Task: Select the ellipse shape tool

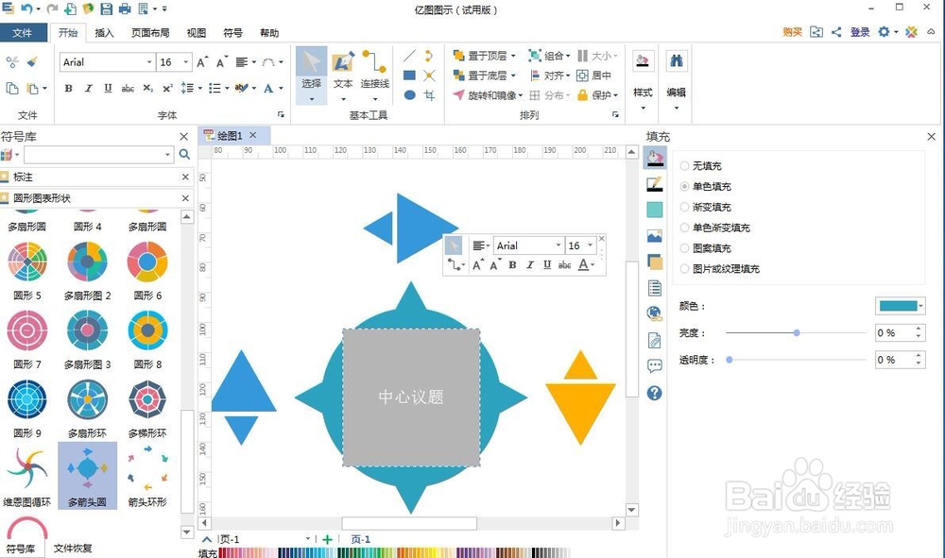Action: [x=409, y=94]
